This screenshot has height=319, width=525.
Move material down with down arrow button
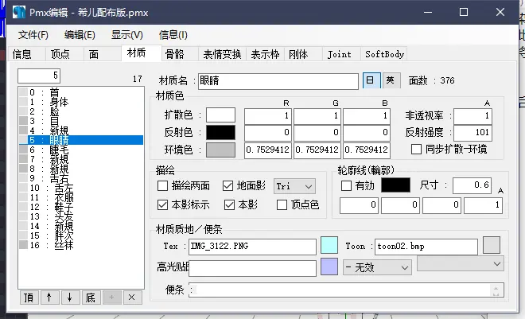70,298
